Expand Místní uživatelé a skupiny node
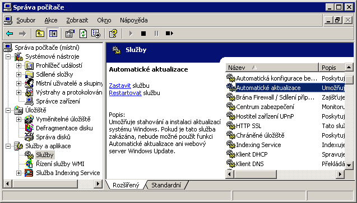The width and height of the screenshot is (357, 203). click(18, 83)
